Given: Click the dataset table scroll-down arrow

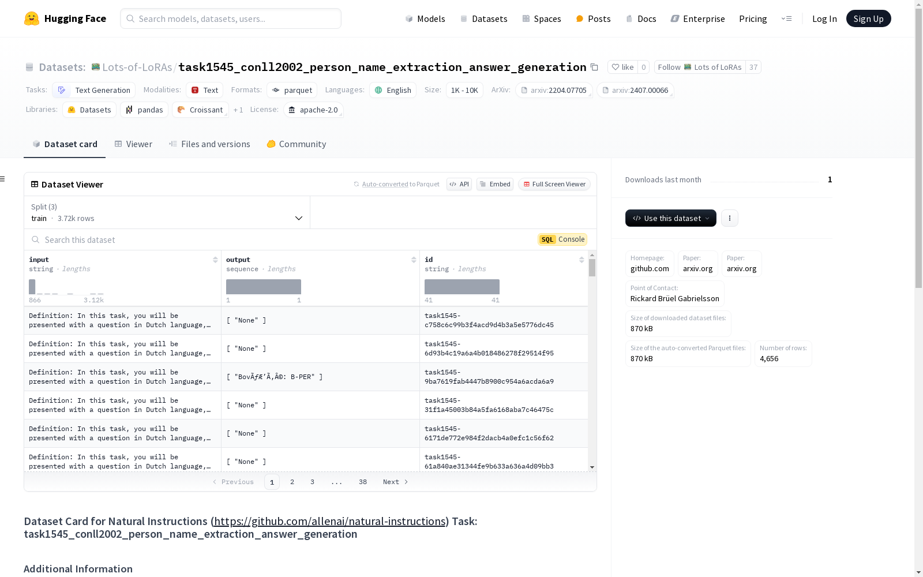Looking at the screenshot, I should point(592,467).
